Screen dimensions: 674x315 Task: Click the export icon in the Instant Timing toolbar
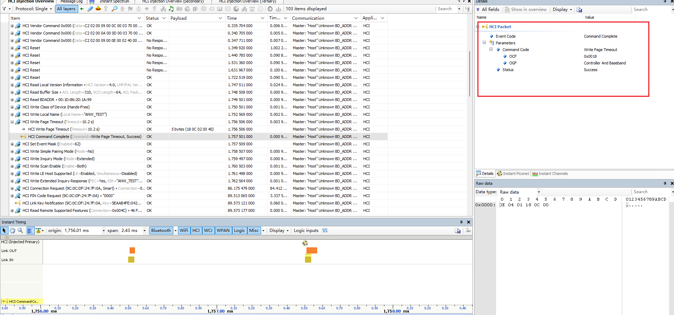coord(458,231)
